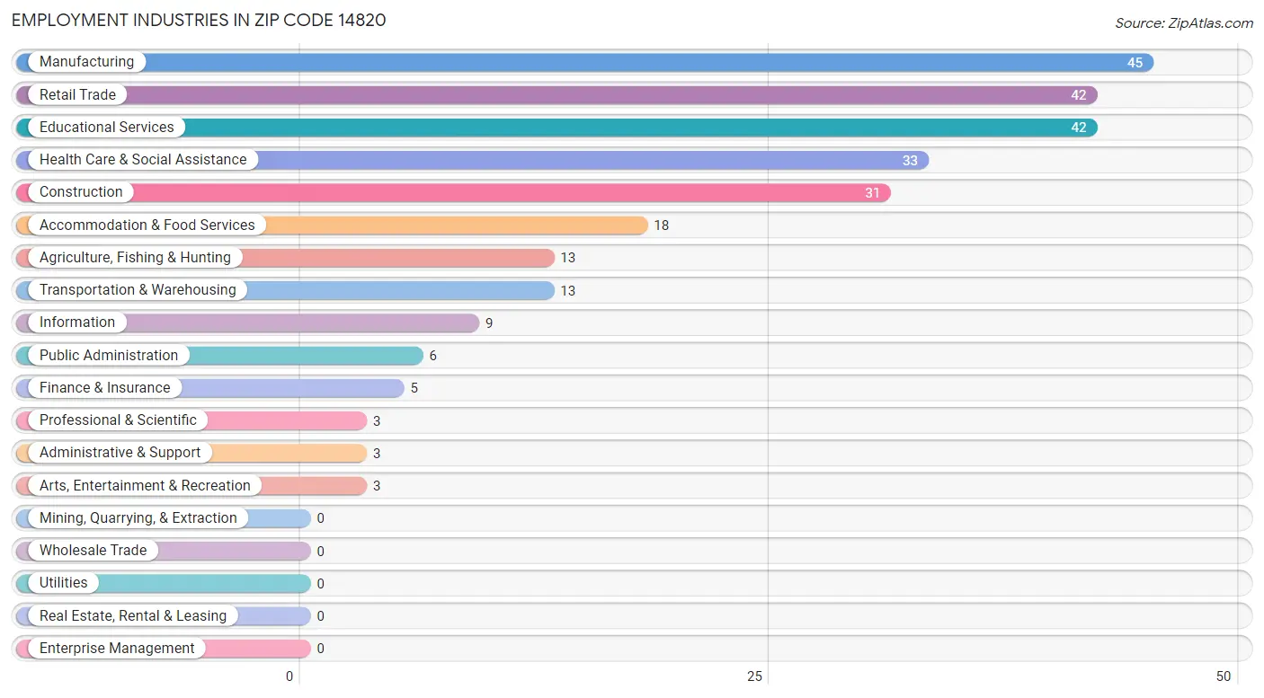The height and width of the screenshot is (698, 1264).
Task: Select the Public Administration label
Action: [x=109, y=355]
